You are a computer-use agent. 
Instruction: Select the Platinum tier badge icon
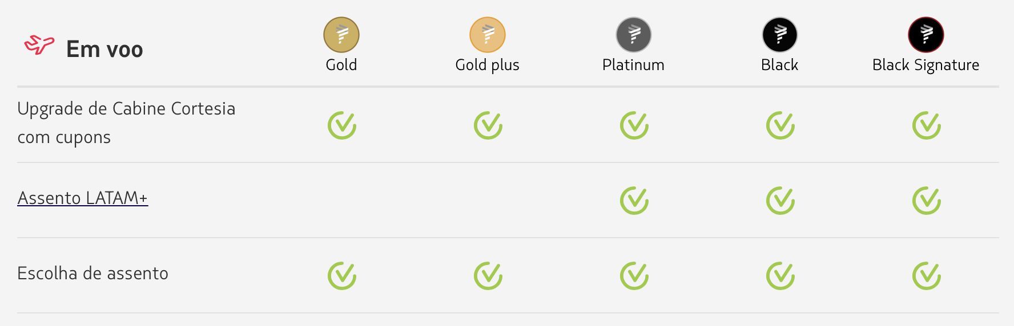[x=634, y=35]
